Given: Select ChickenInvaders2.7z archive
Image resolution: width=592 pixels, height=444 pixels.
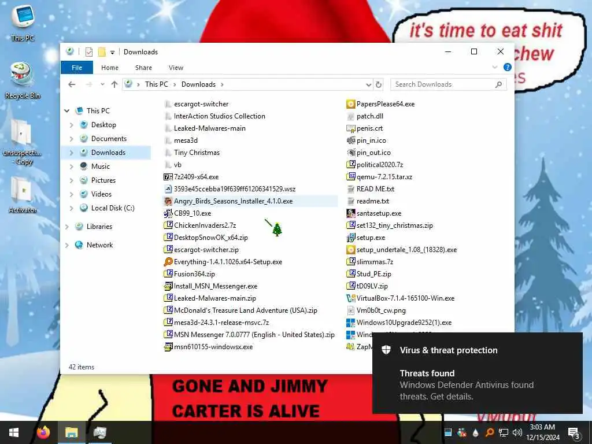Looking at the screenshot, I should point(200,225).
